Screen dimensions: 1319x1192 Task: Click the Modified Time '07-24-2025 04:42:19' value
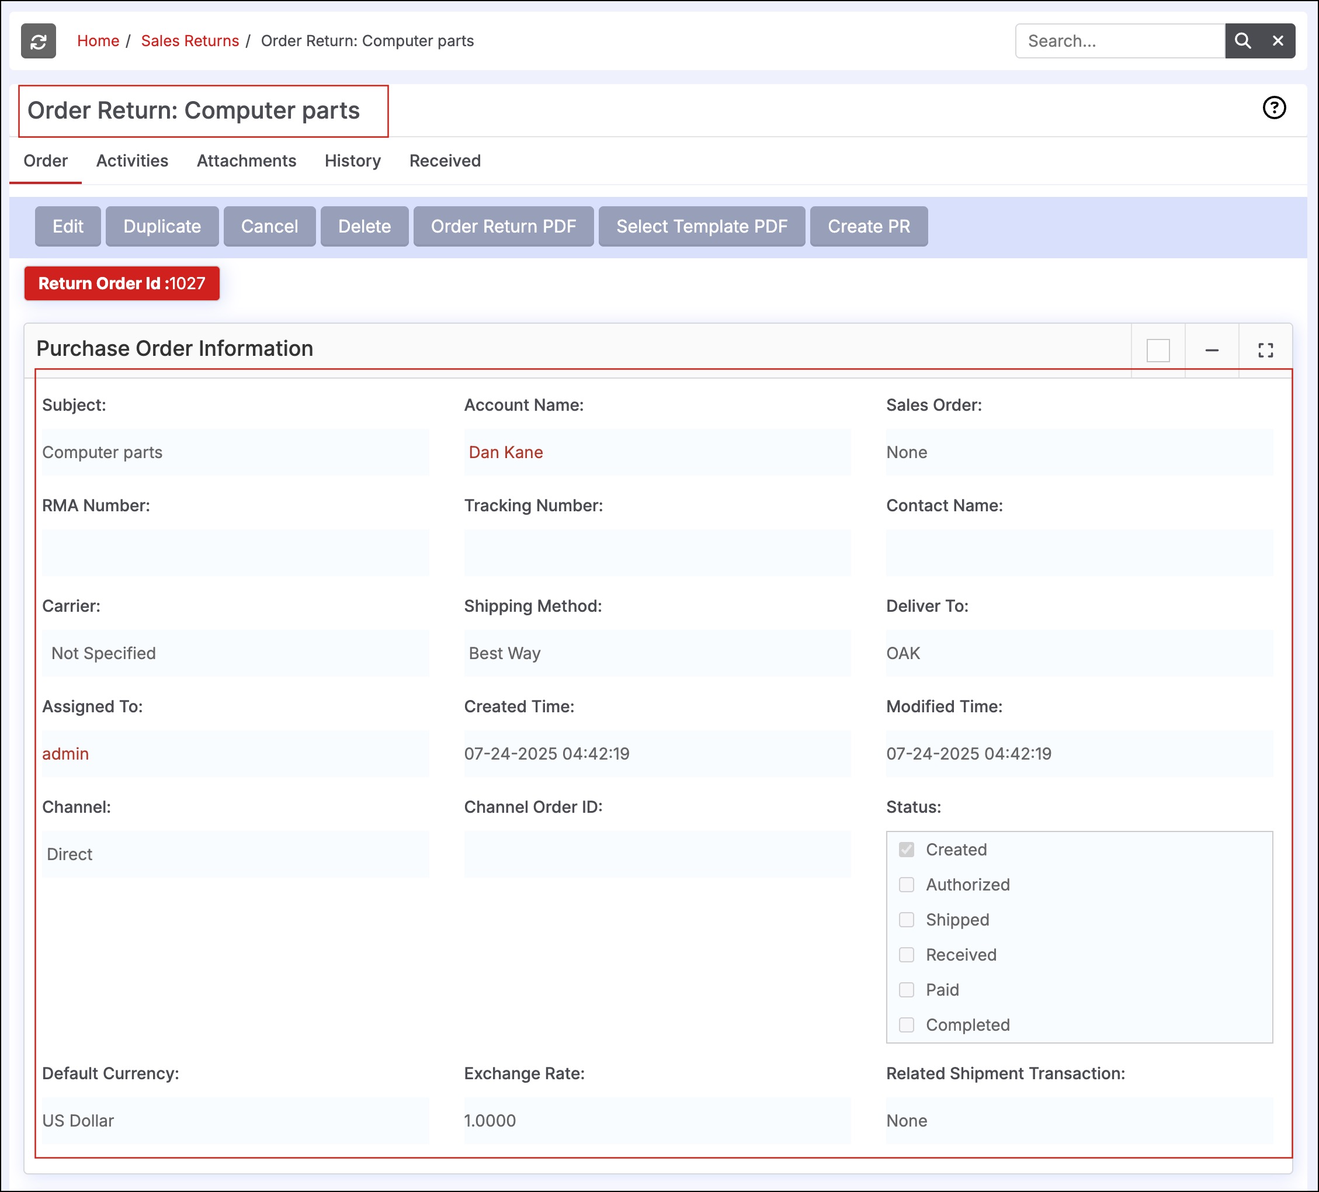[x=969, y=754]
